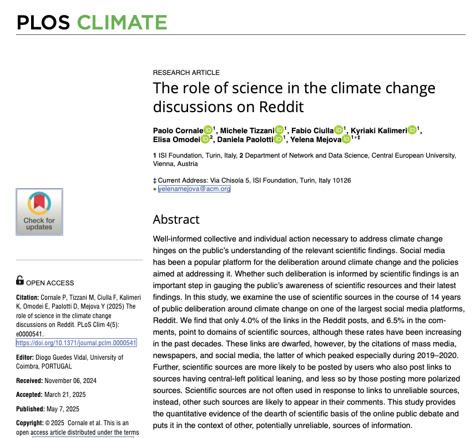Viewport: 475px width, 438px height.
Task: Click the PLOS CLIMATE journal logo
Action: (92, 22)
